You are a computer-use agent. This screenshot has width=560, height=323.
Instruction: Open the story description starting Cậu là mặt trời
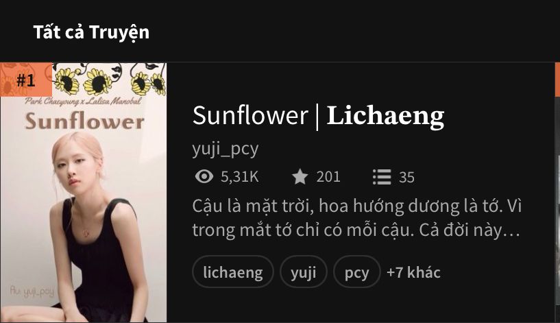(356, 218)
